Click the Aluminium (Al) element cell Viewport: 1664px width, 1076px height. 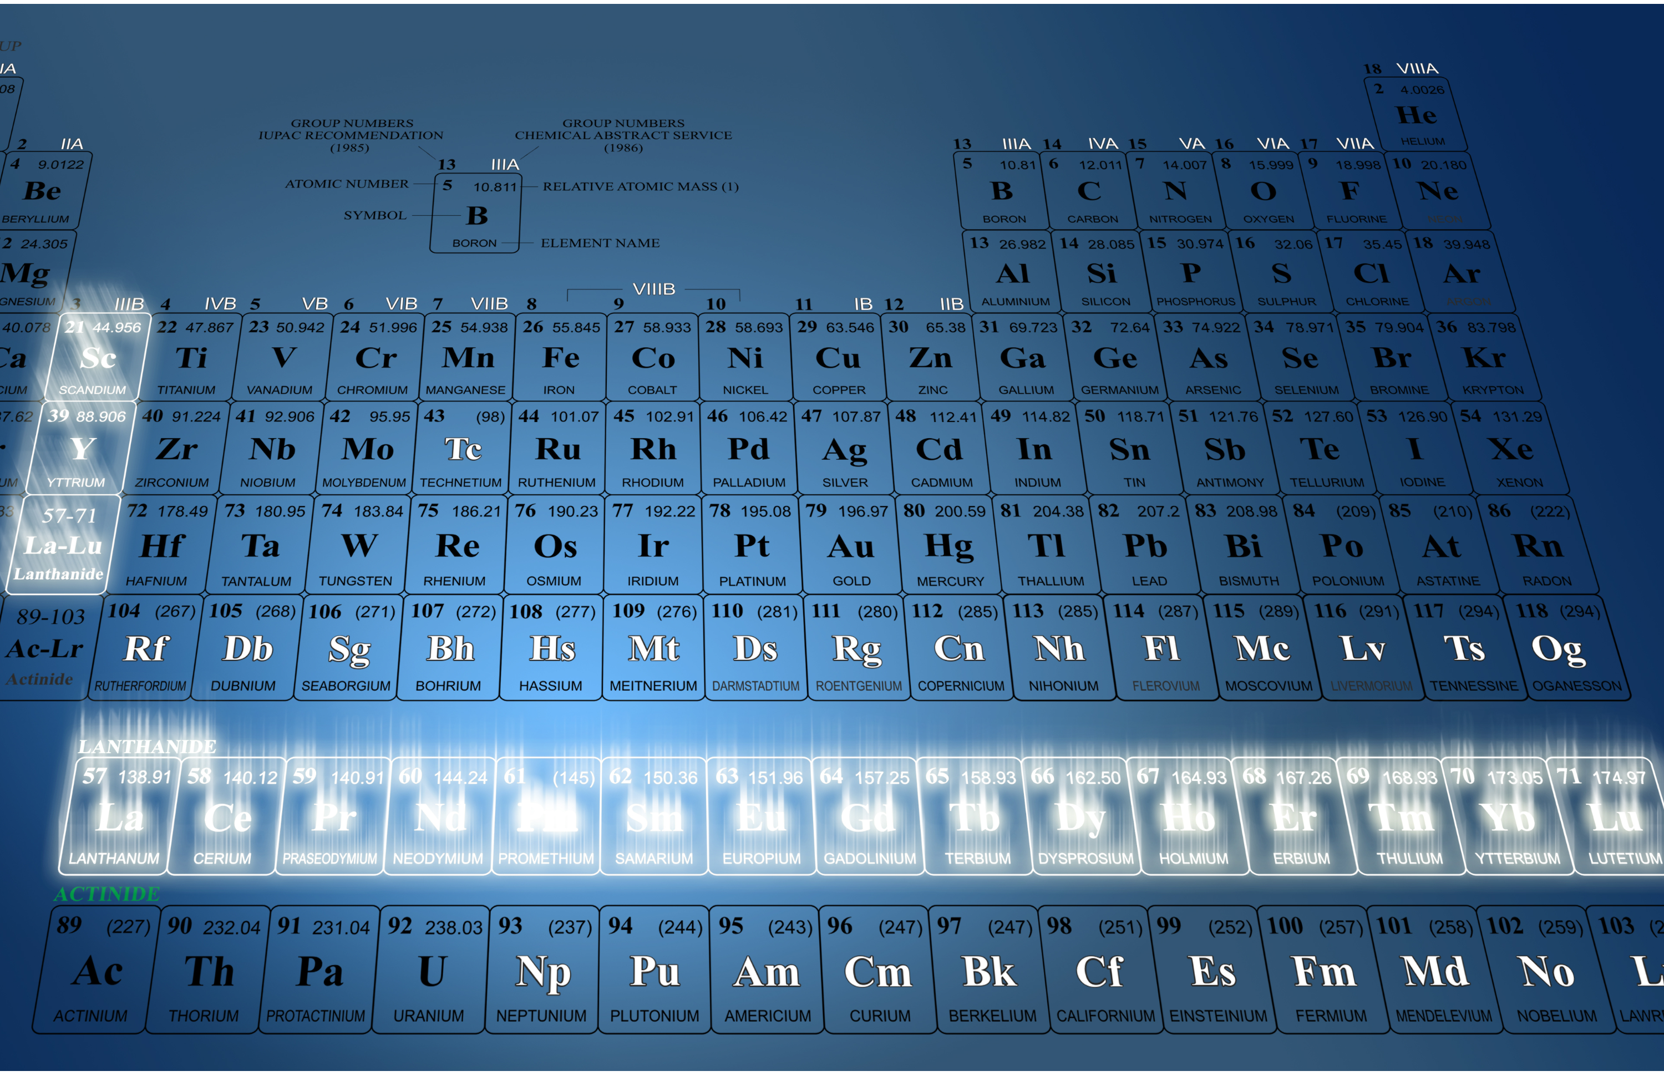pyautogui.click(x=1012, y=272)
